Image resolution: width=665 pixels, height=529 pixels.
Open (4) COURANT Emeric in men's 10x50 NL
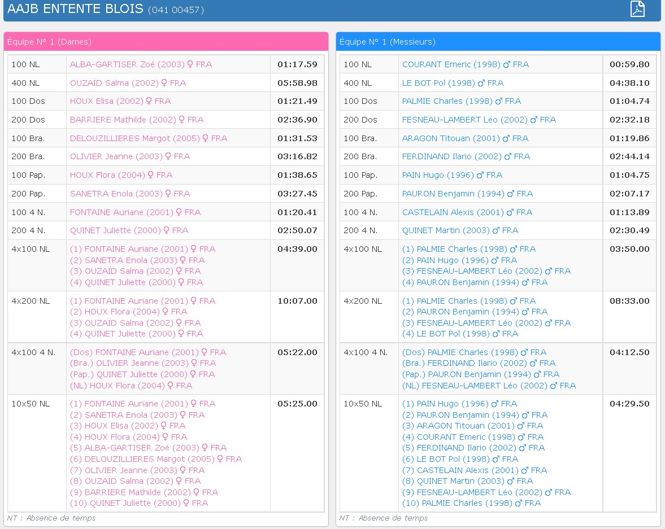coord(473,437)
